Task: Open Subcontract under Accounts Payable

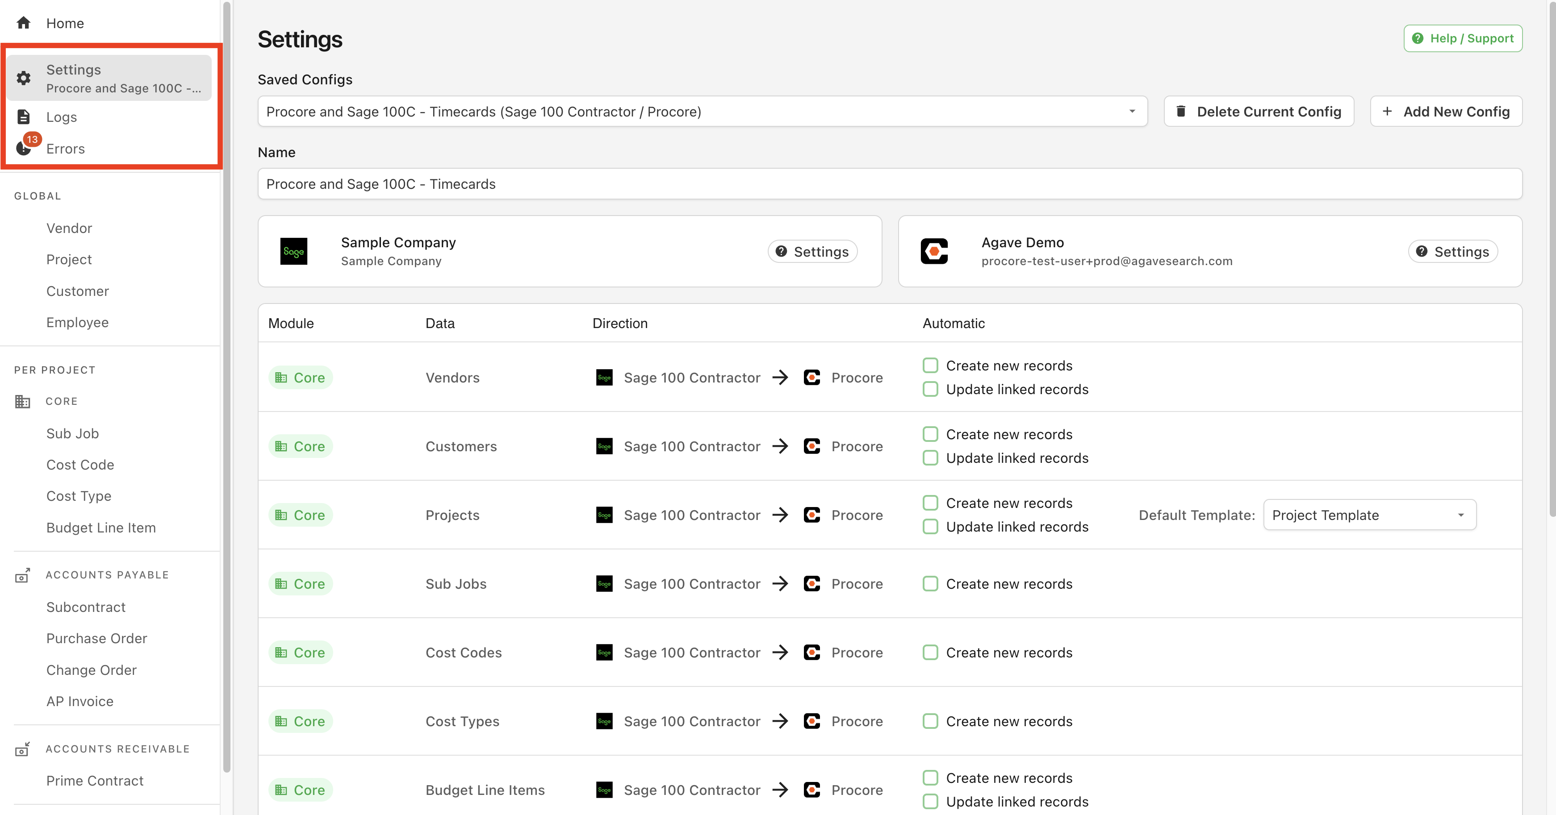Action: point(86,607)
